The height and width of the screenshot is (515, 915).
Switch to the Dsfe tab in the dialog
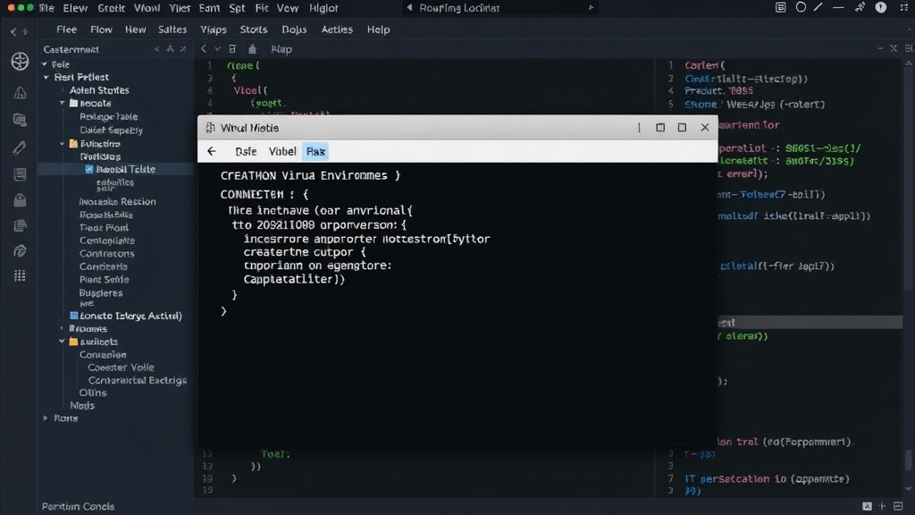(246, 151)
